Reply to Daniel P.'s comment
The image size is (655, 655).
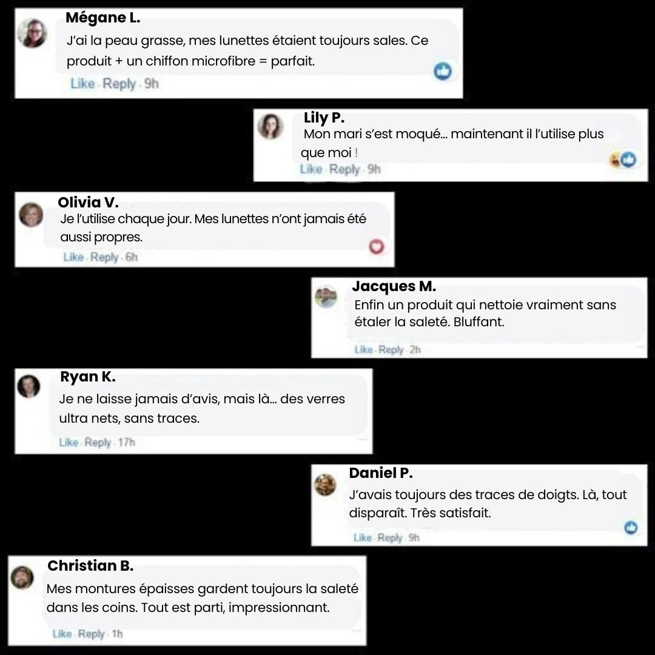tap(390, 537)
